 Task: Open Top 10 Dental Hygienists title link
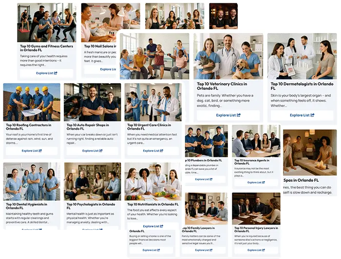tap(26, 206)
